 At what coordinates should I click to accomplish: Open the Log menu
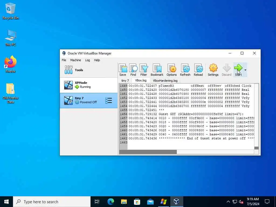point(88,60)
